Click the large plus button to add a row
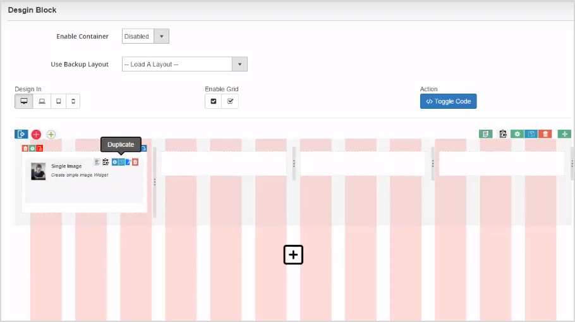 pos(293,254)
